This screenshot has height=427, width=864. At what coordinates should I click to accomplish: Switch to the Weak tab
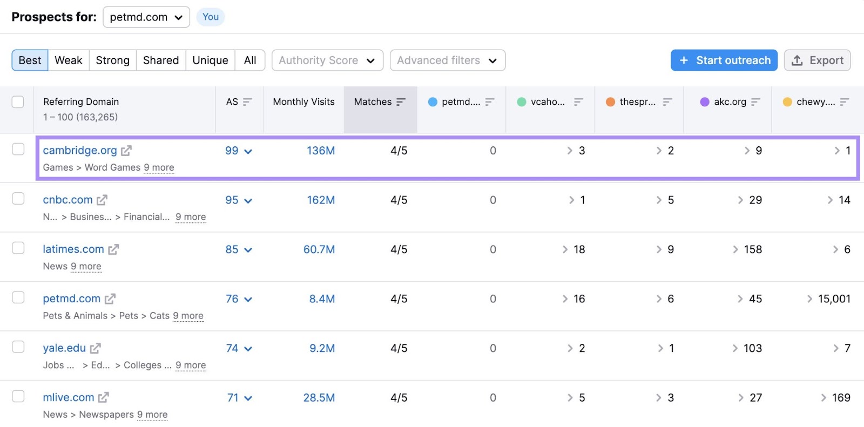(69, 60)
